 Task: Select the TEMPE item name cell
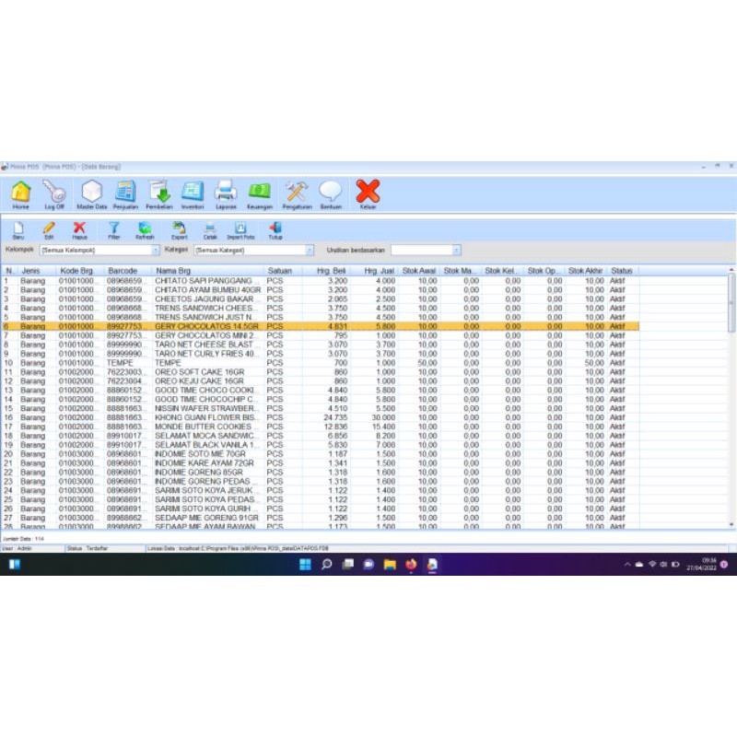pyautogui.click(x=168, y=363)
